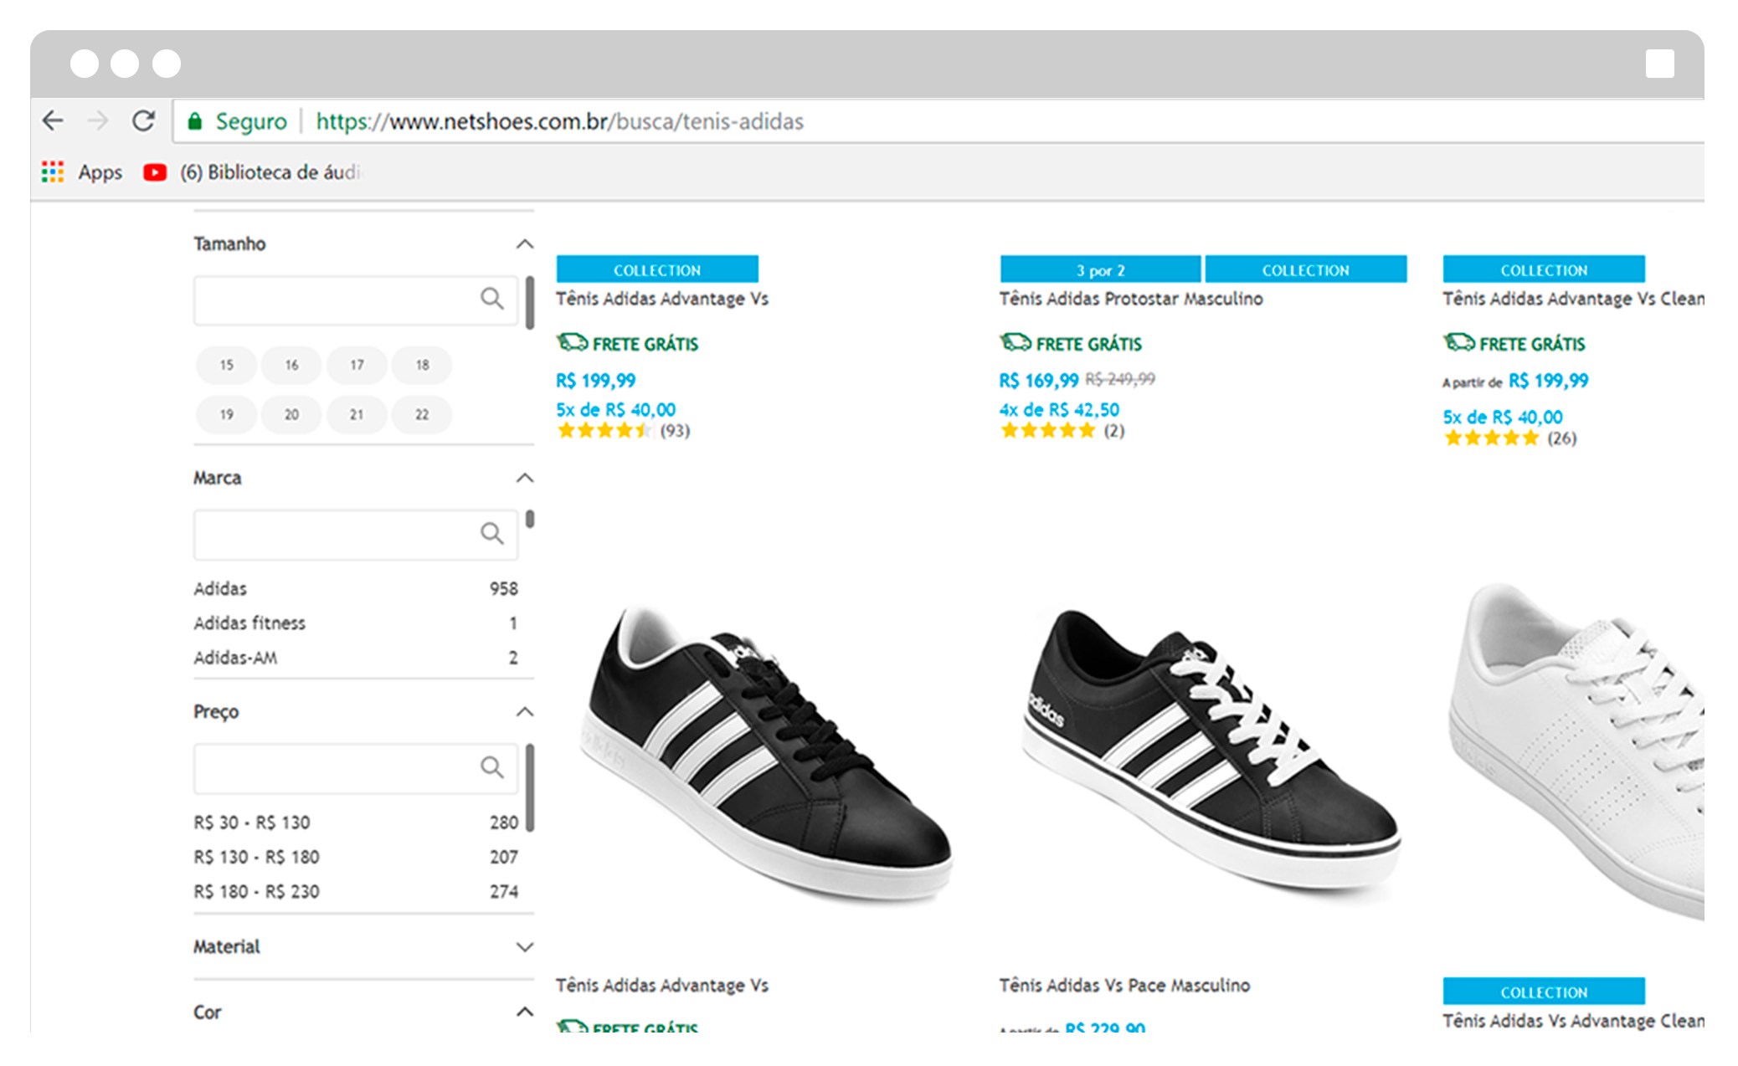
Task: Click the black Vs Pace shoe with white laces
Action: click(1210, 749)
